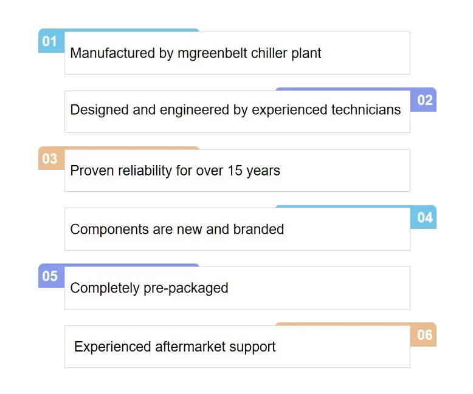Viewport: 473px width, 394px height.
Task: Click the blue 01 number badge
Action: point(51,41)
